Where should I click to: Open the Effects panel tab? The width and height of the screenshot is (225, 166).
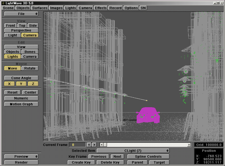click(101, 8)
